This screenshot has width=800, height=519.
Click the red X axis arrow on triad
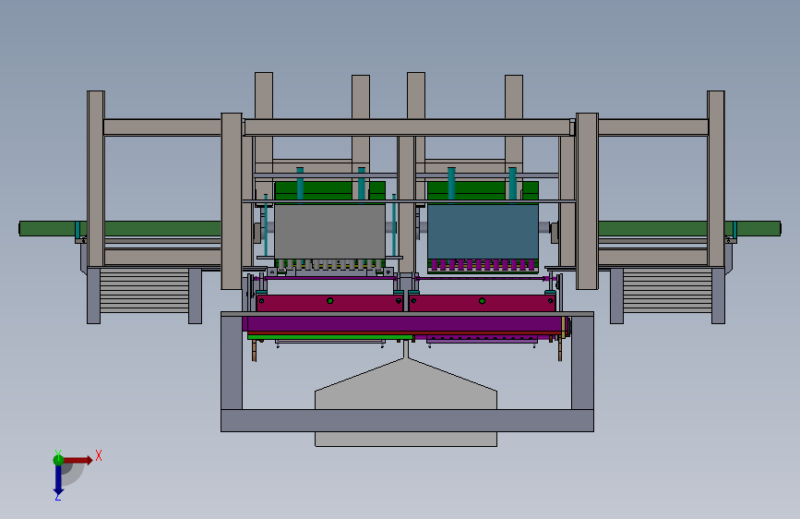point(78,460)
